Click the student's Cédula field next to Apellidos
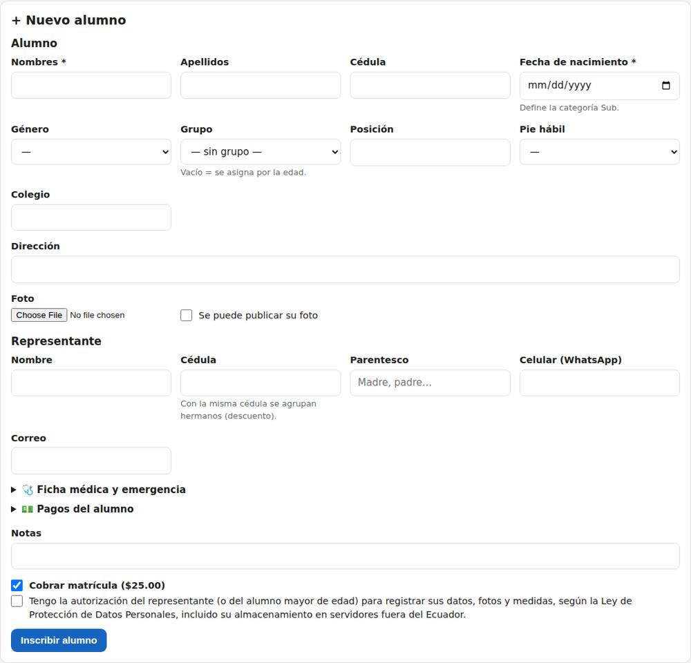This screenshot has width=691, height=663. point(430,86)
